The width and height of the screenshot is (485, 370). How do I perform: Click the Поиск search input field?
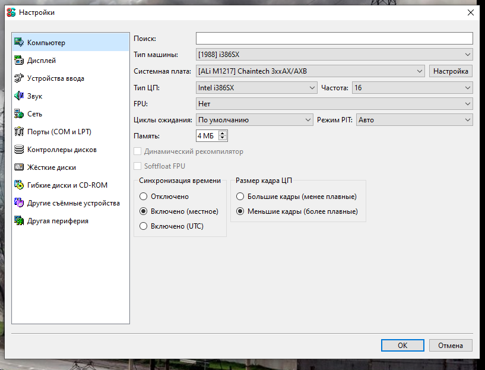coord(334,39)
